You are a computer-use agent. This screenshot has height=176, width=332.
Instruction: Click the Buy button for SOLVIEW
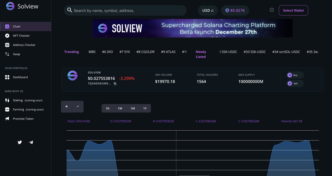(295, 75)
